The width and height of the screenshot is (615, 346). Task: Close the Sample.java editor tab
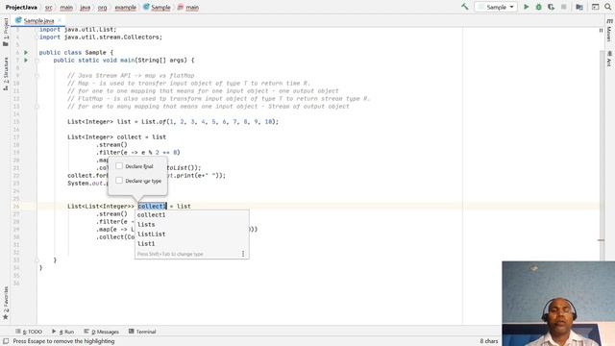tap(60, 20)
